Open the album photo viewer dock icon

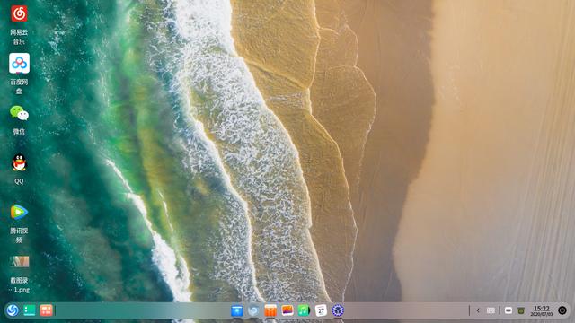coord(287,311)
